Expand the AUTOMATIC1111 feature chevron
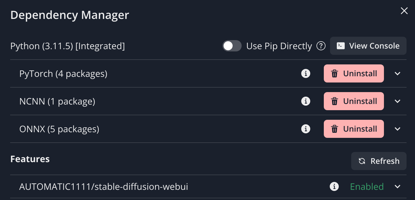 coord(397,187)
